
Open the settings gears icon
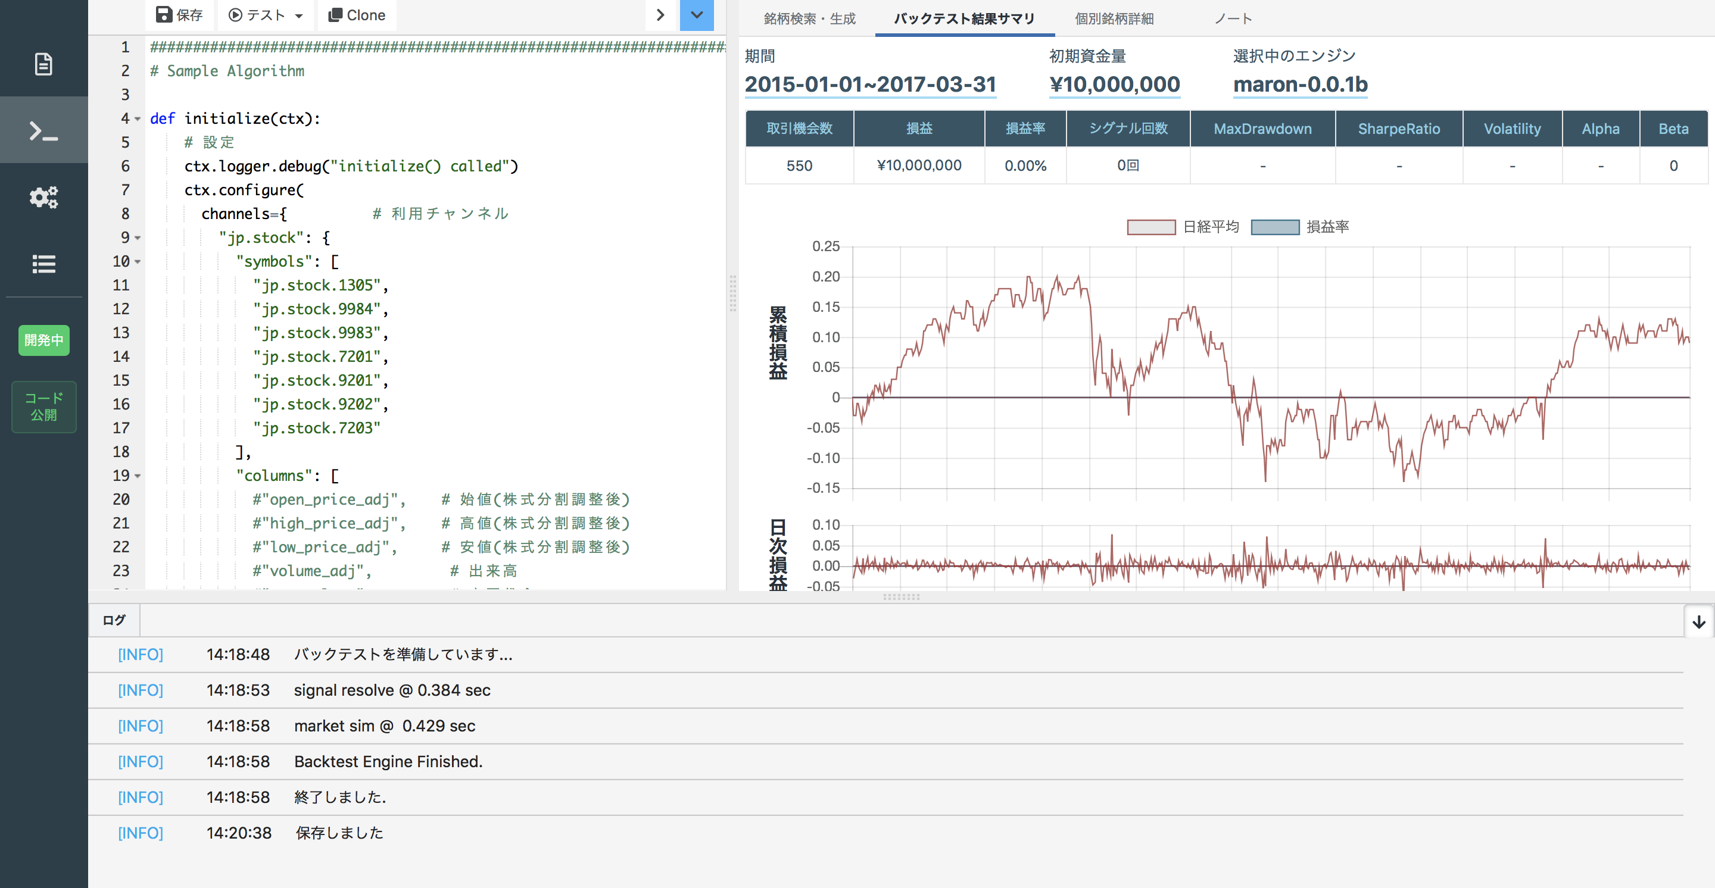tap(43, 197)
